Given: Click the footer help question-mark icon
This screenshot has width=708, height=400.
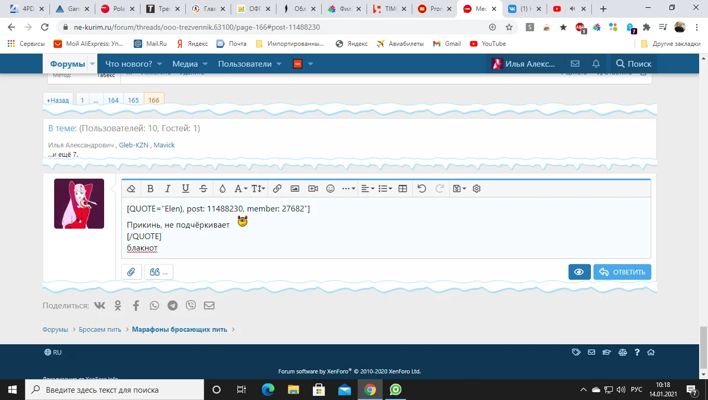Looking at the screenshot, I should tap(637, 353).
